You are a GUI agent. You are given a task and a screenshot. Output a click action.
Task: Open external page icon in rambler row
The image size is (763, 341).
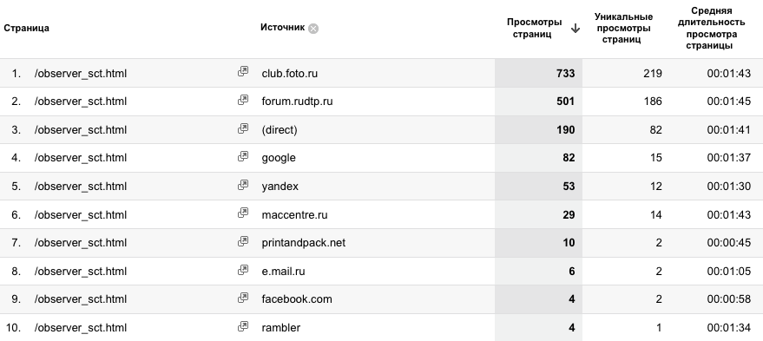pos(243,326)
